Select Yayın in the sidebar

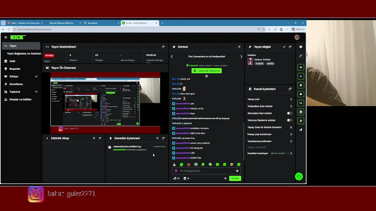(21, 46)
